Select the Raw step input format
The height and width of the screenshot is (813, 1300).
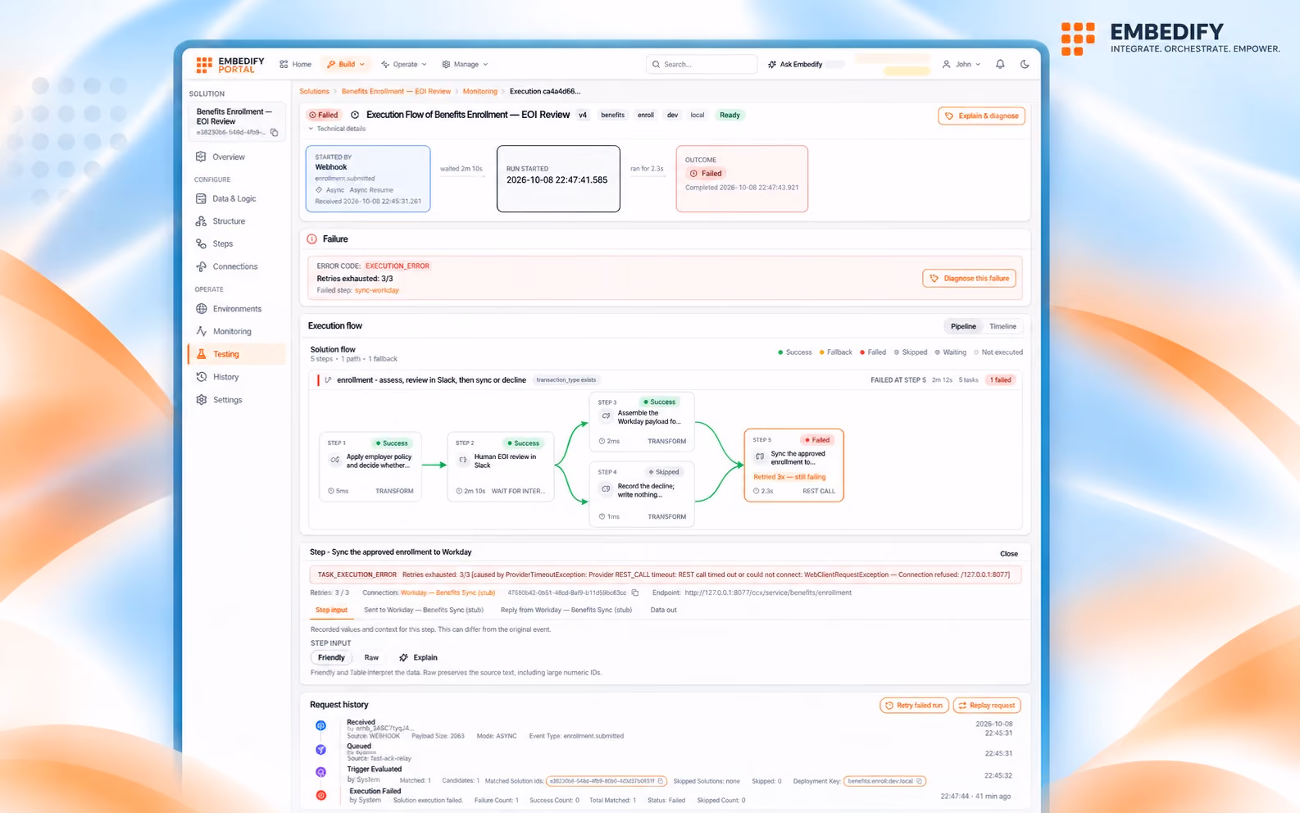pyautogui.click(x=371, y=657)
